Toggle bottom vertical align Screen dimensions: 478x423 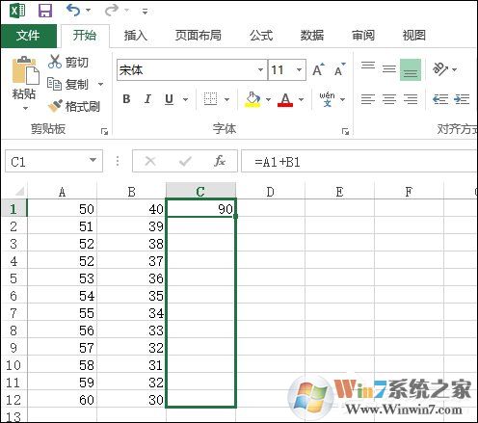tap(411, 69)
